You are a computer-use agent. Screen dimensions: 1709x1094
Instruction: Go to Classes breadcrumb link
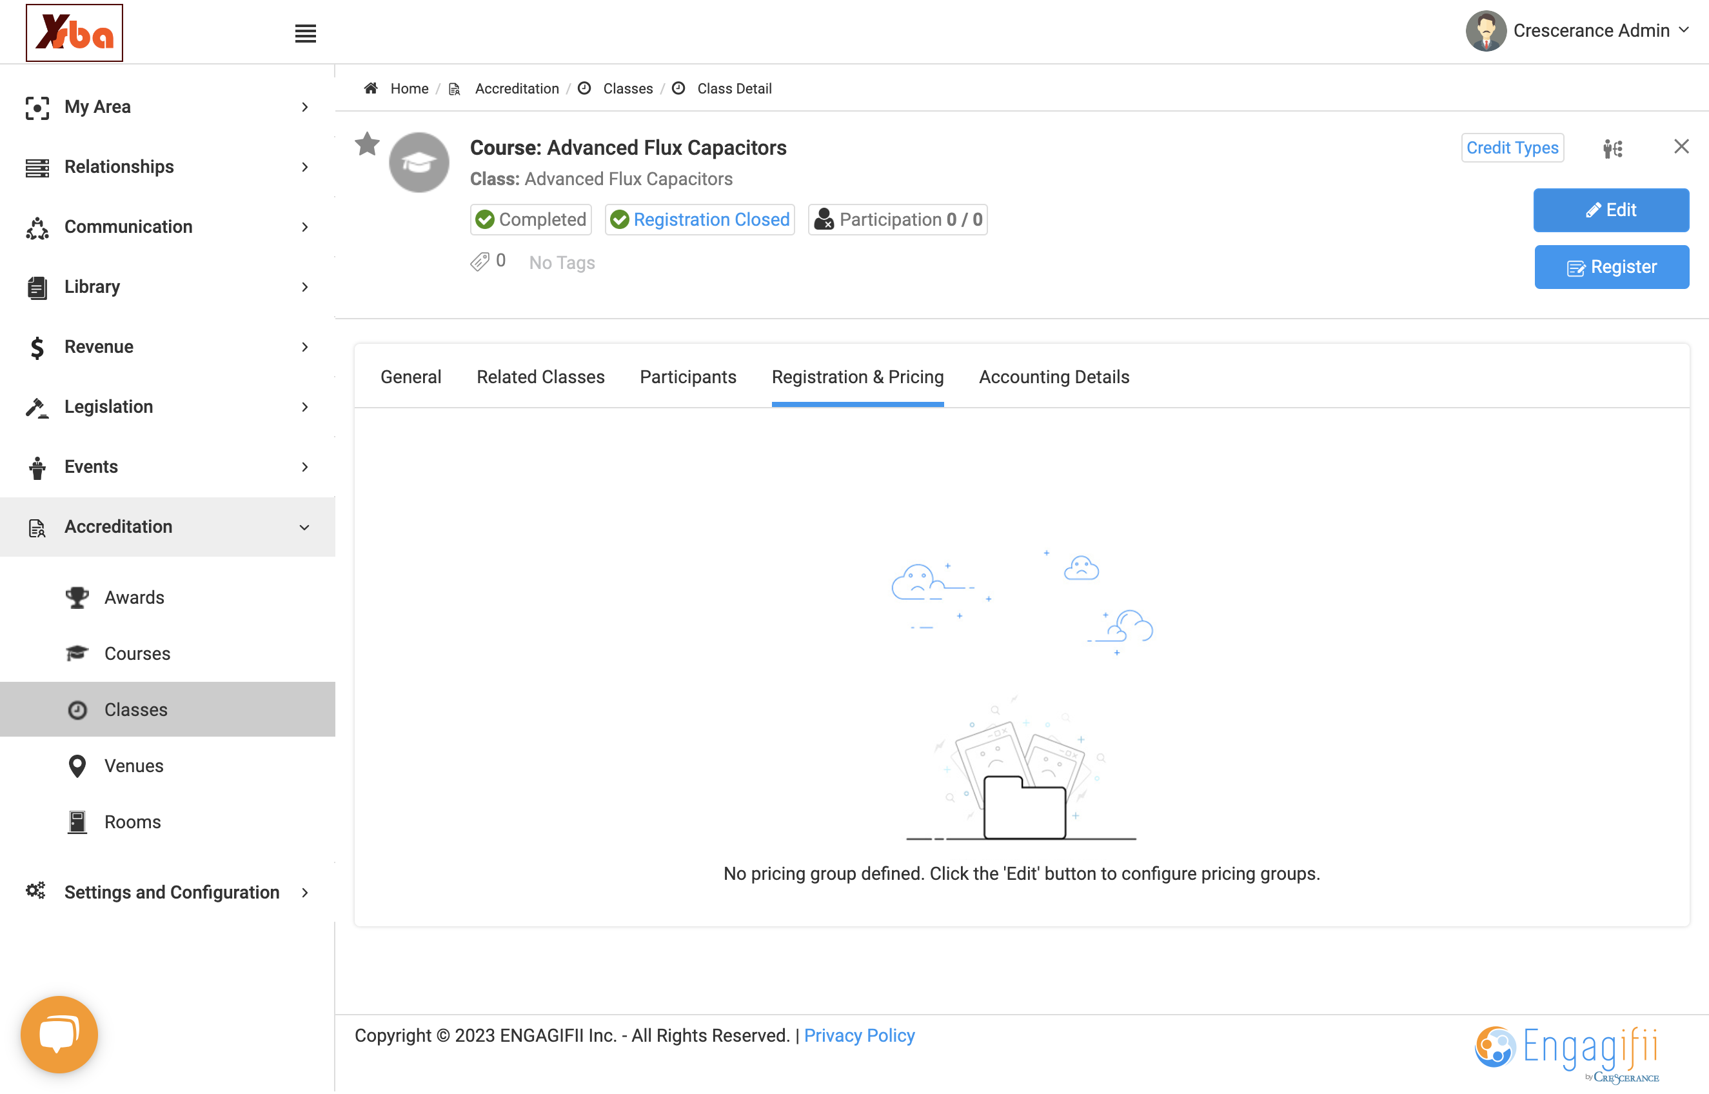pos(627,88)
